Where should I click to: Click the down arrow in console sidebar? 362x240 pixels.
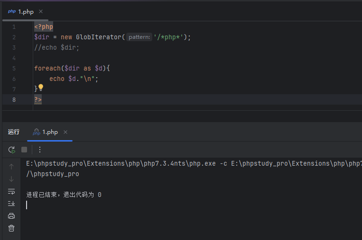11,179
